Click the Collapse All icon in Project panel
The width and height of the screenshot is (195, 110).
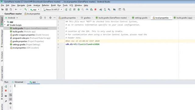click(x=45, y=18)
